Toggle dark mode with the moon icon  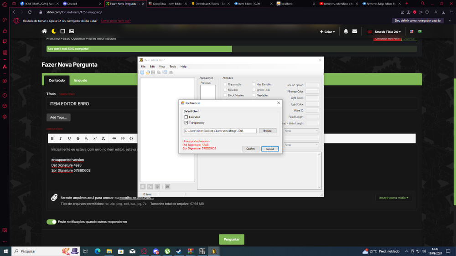pyautogui.click(x=53, y=31)
